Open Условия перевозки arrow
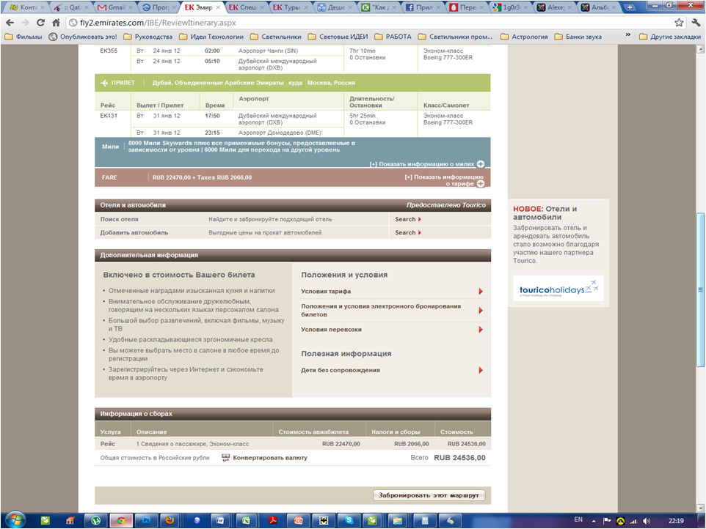Viewport: 706px width, 529px height. coord(481,330)
